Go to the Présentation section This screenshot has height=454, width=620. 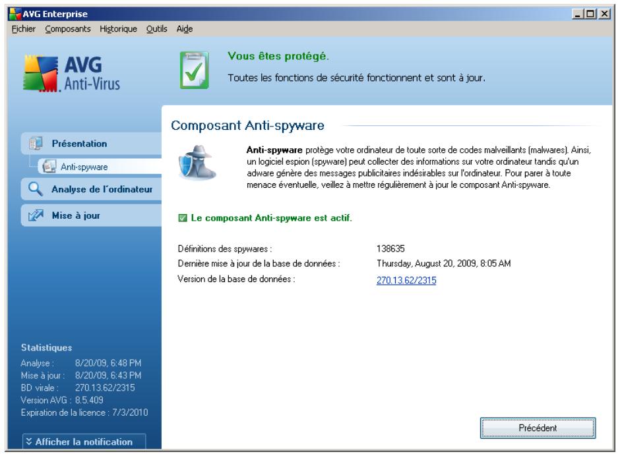point(91,144)
